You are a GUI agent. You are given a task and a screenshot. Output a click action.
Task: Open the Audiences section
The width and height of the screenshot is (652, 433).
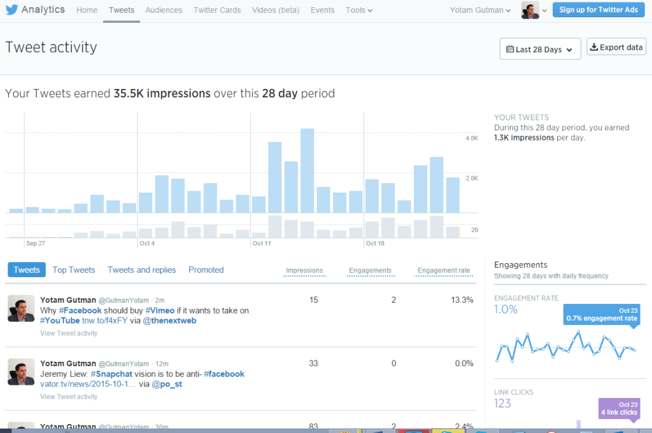(x=164, y=10)
